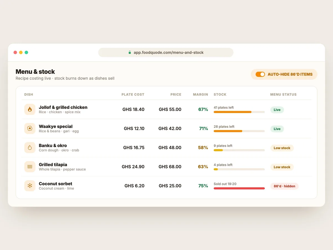Click the snowflake icon for Coconut sorbet
This screenshot has height=250, width=333.
pyautogui.click(x=30, y=186)
